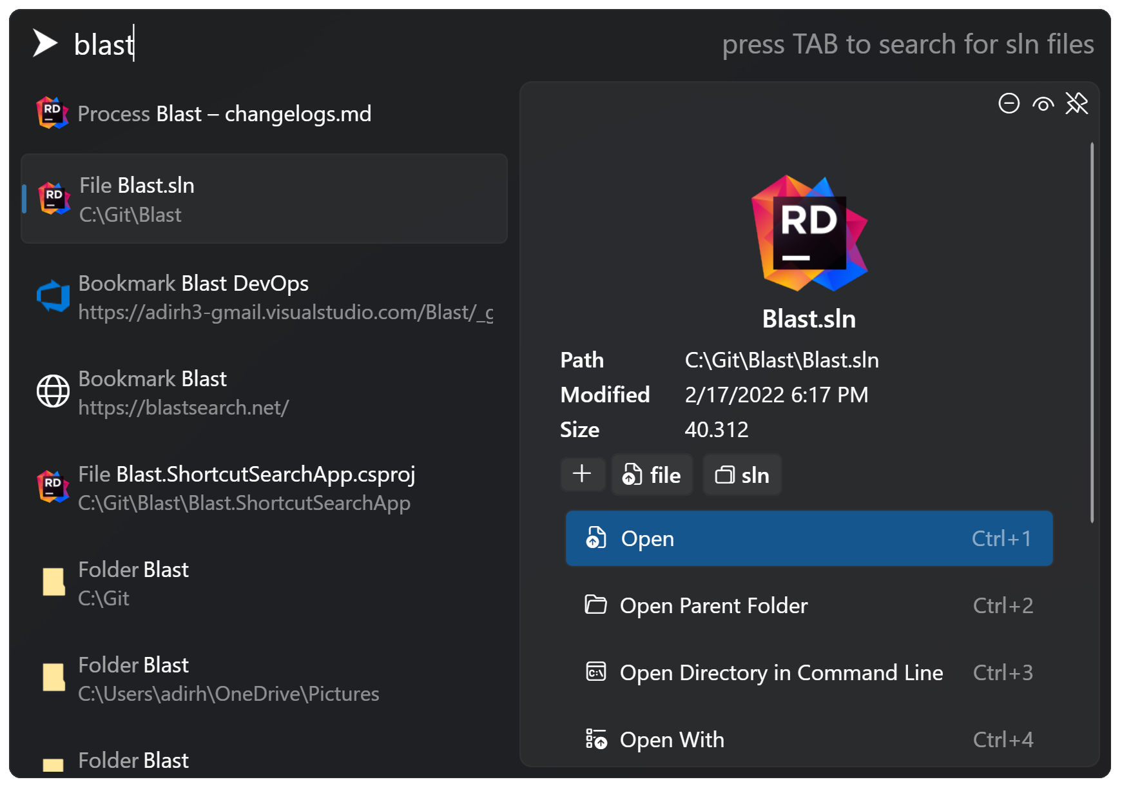The image size is (1122, 793).
Task: Select Folder Blast in OneDrive\Pictures
Action: (264, 679)
